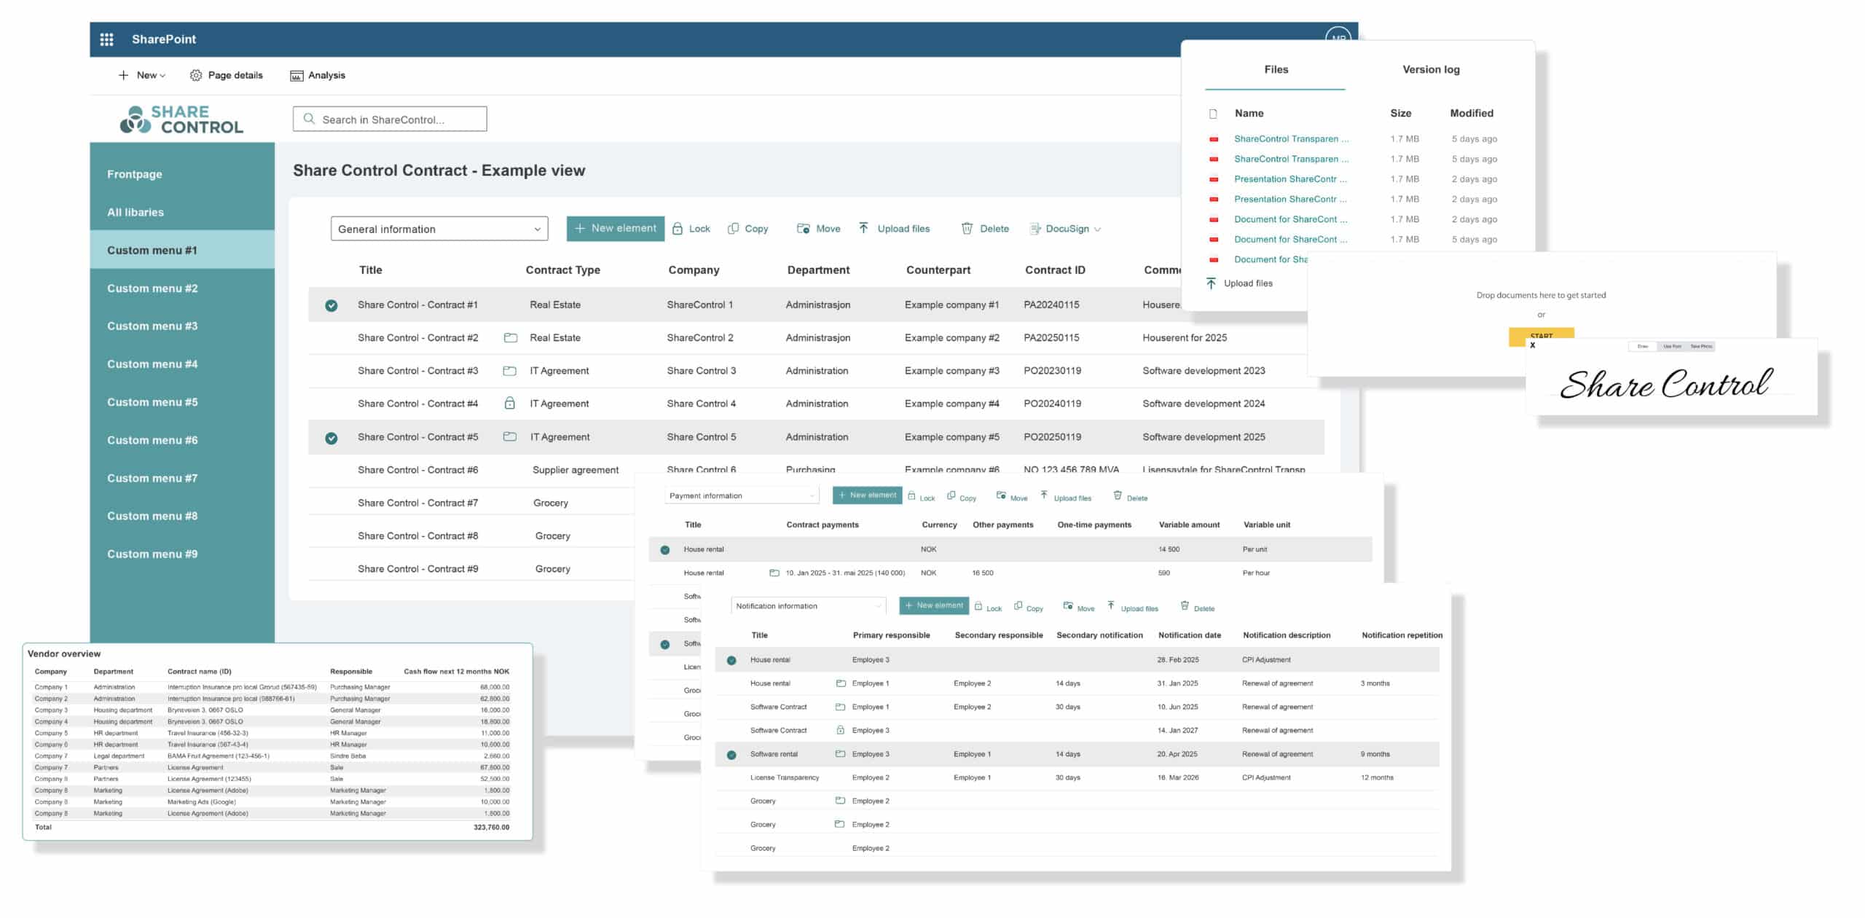Open the Notification information dropdown
The width and height of the screenshot is (1865, 918).
tap(809, 606)
